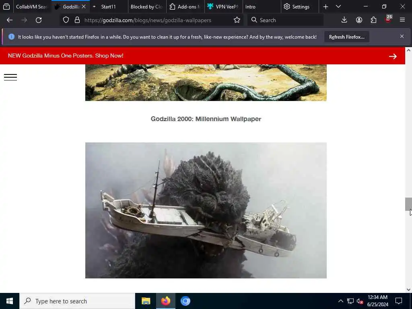
Task: Focus the Type here to search box
Action: [x=77, y=301]
